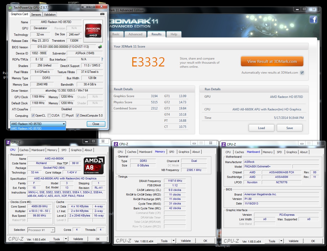Click Validate in CPU-Z CPU window
This screenshot has width=327, height=251.
click(x=78, y=239)
